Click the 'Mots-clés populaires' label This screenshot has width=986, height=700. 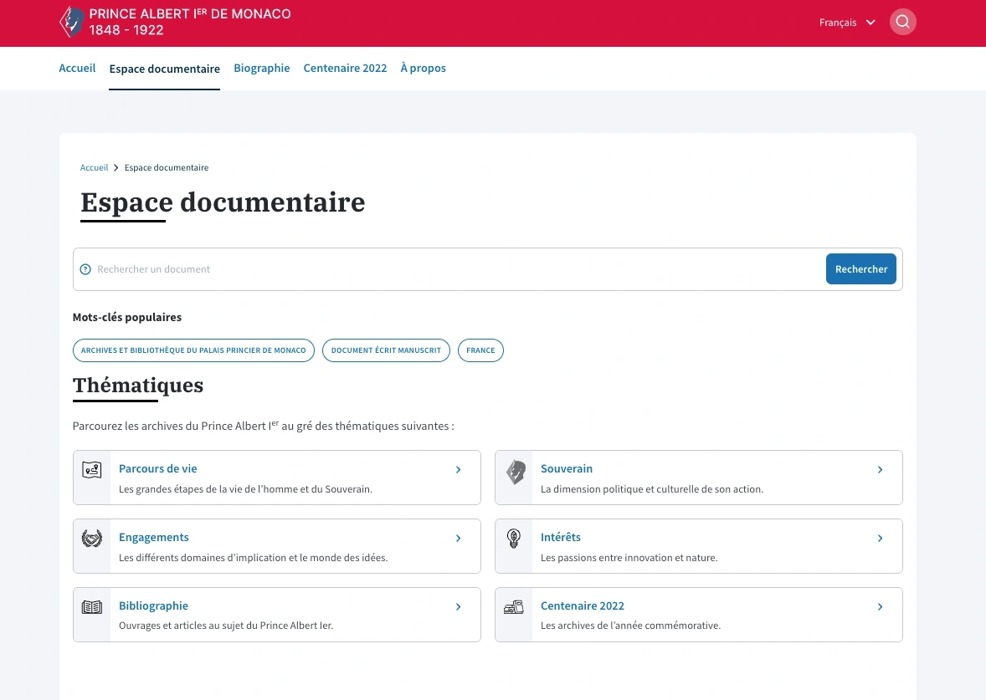pyautogui.click(x=127, y=317)
